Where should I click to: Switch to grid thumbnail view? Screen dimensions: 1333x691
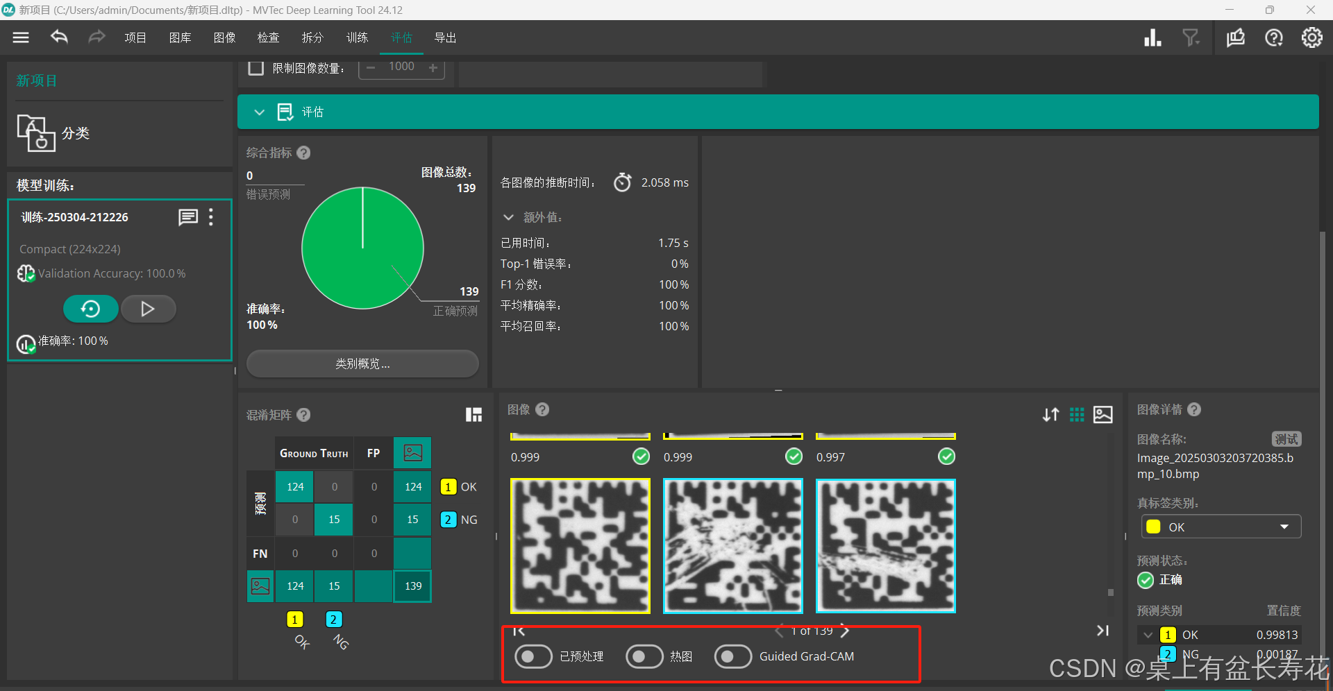(x=1077, y=414)
